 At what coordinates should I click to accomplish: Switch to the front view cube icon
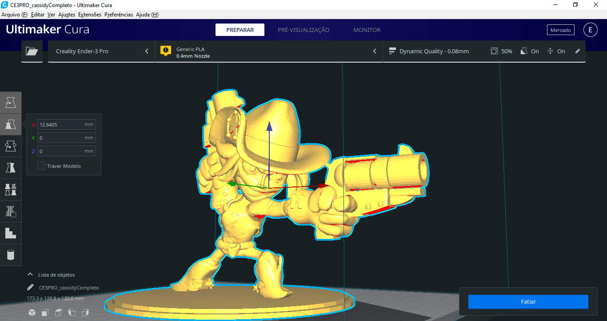click(45, 313)
